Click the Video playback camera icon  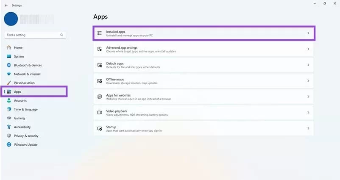[100, 113]
